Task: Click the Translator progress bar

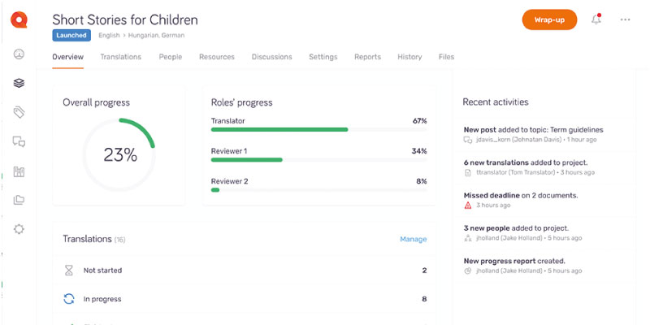Action: [x=318, y=129]
